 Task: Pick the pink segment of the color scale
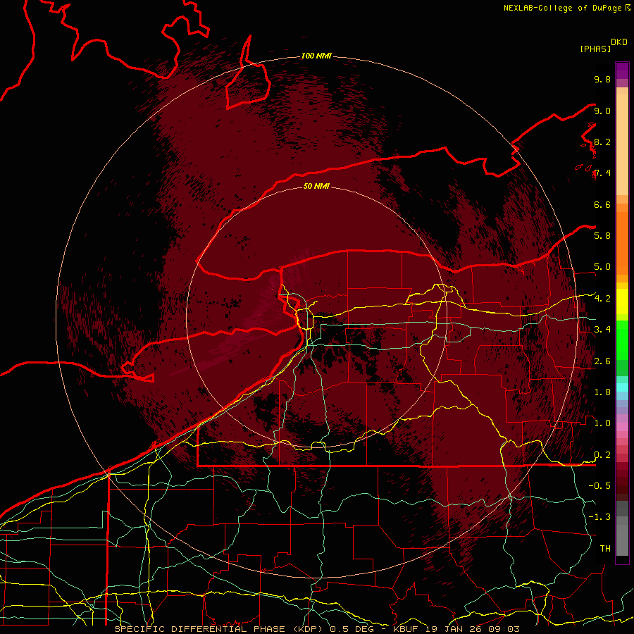622,427
